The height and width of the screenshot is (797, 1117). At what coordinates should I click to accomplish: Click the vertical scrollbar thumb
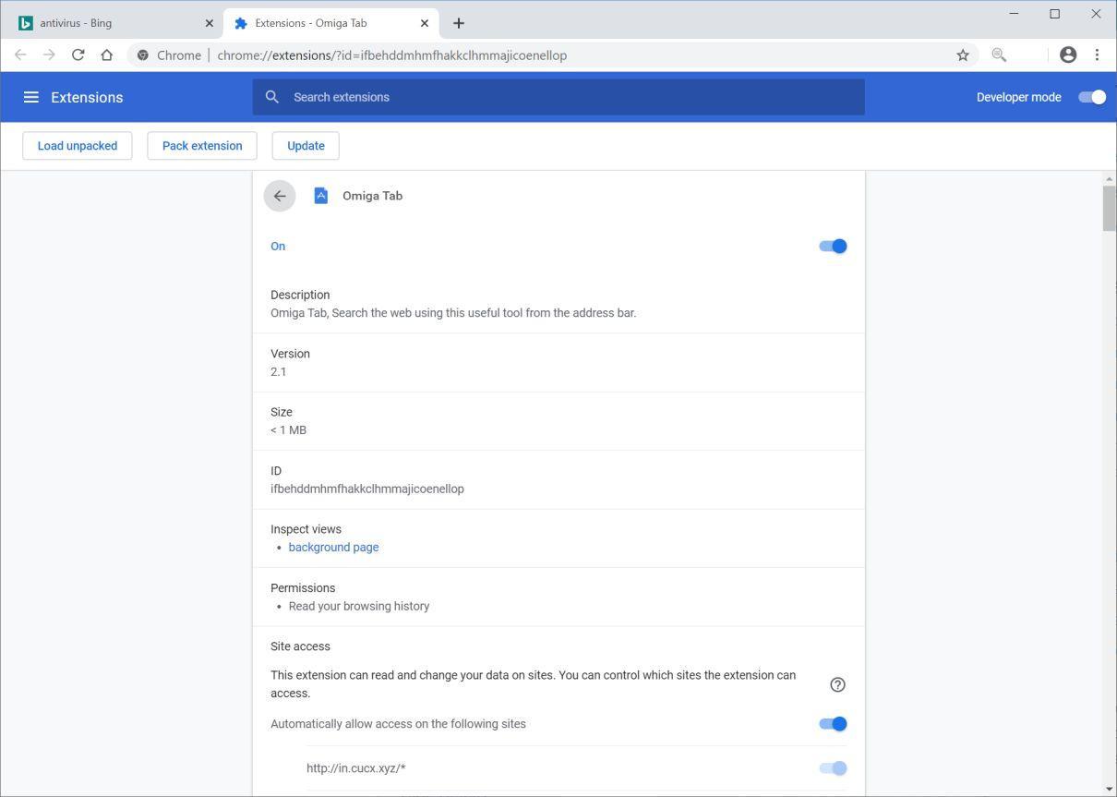1109,209
